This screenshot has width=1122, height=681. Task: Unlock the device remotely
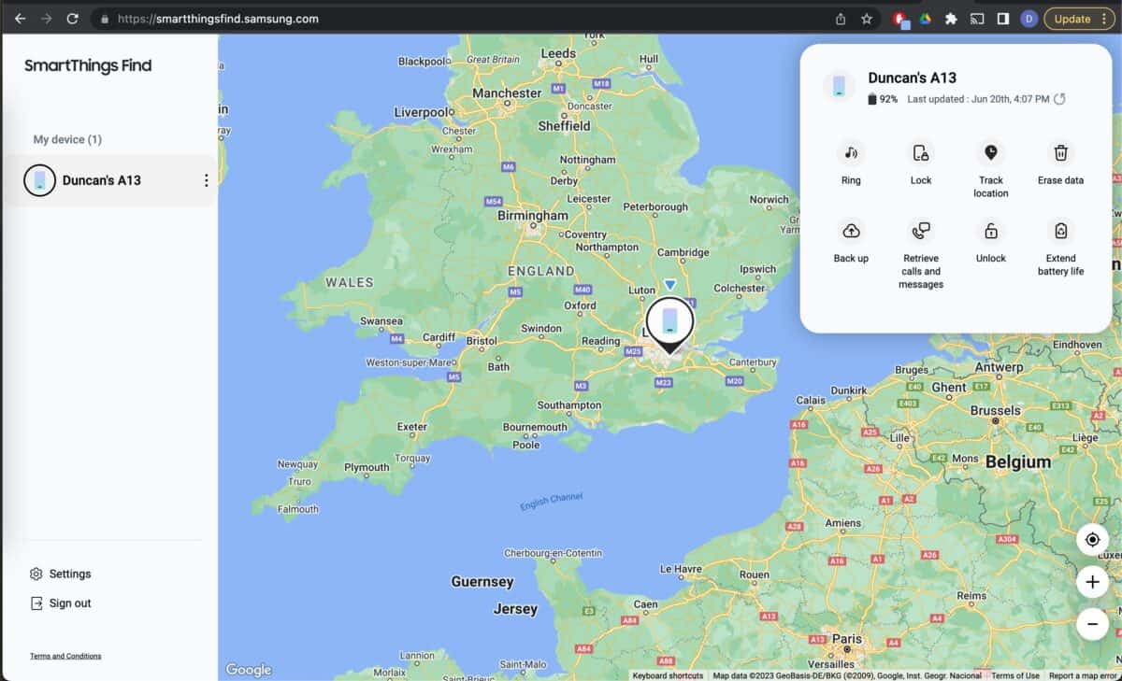pos(990,240)
